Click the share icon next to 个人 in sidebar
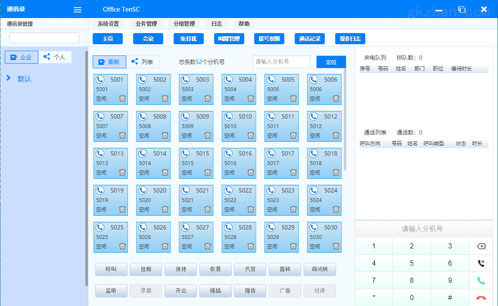 (47, 57)
